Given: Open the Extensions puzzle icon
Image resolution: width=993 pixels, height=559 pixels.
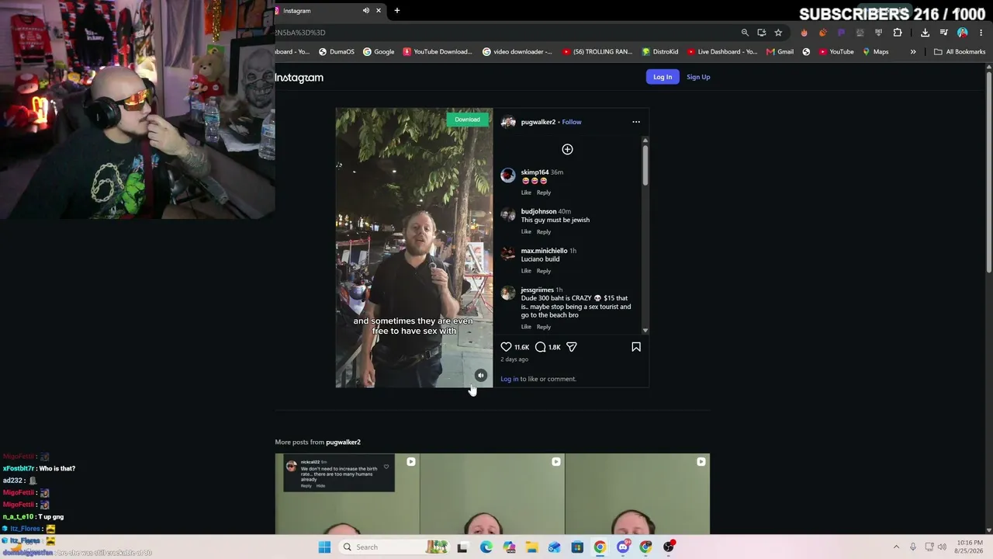Looking at the screenshot, I should pyautogui.click(x=898, y=33).
